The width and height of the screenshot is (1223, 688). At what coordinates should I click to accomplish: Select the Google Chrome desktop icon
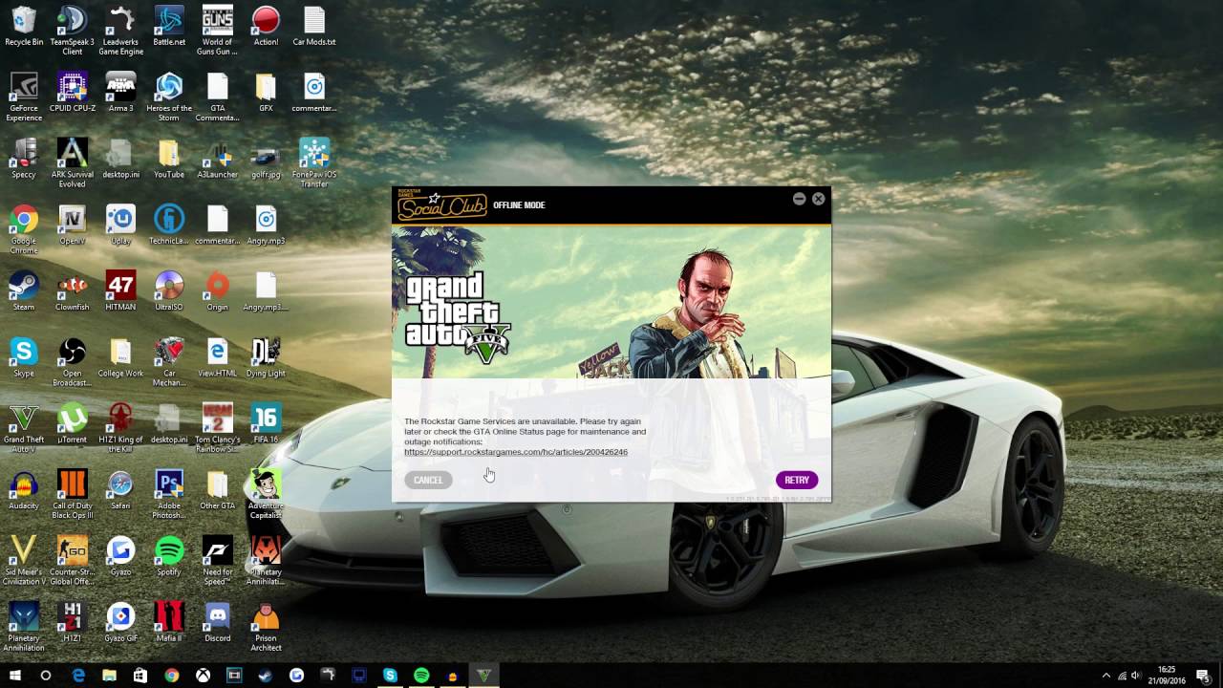pyautogui.click(x=24, y=228)
